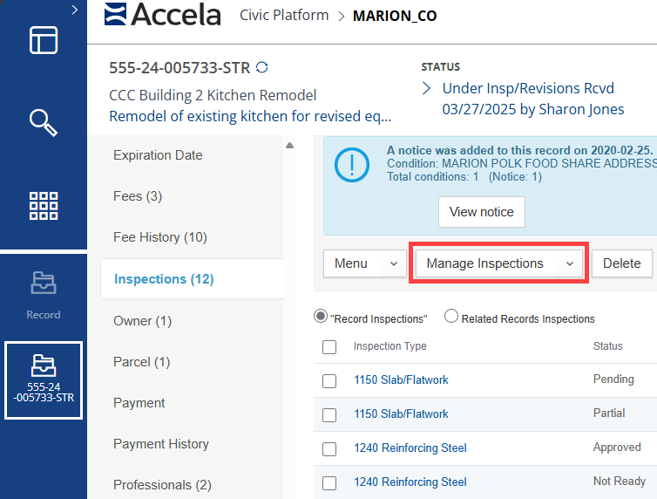
Task: Open the Fee History (10) tab
Action: [147, 237]
